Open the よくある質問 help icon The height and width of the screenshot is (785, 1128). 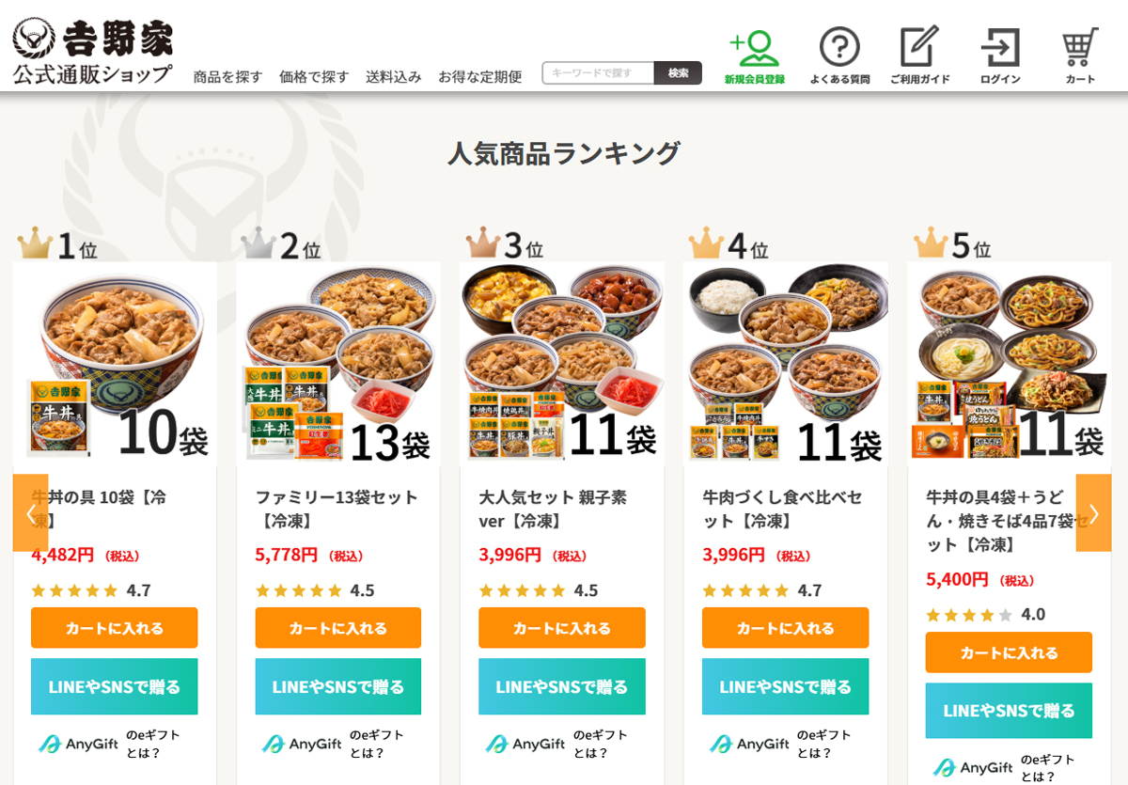839,56
